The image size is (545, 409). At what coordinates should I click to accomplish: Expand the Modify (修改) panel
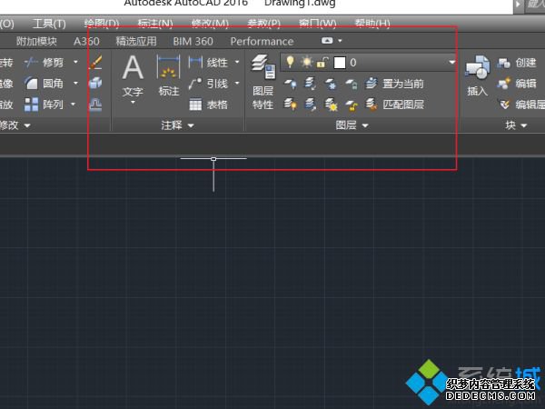[x=14, y=125]
